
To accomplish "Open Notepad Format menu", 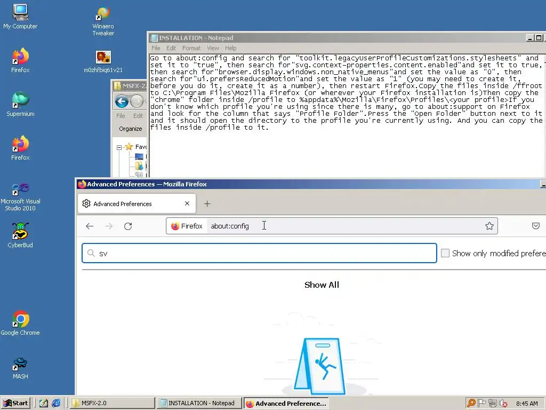I will [x=191, y=48].
